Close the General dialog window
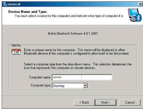The image size is (143, 109). click(x=140, y=4)
